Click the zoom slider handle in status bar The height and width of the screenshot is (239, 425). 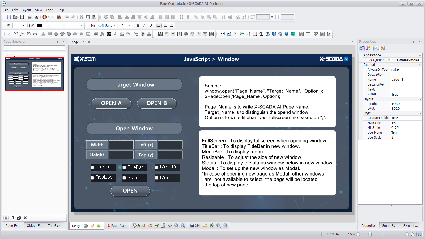[x=370, y=234]
